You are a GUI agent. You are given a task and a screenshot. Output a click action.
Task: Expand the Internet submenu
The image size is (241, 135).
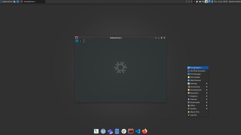coord(198,99)
